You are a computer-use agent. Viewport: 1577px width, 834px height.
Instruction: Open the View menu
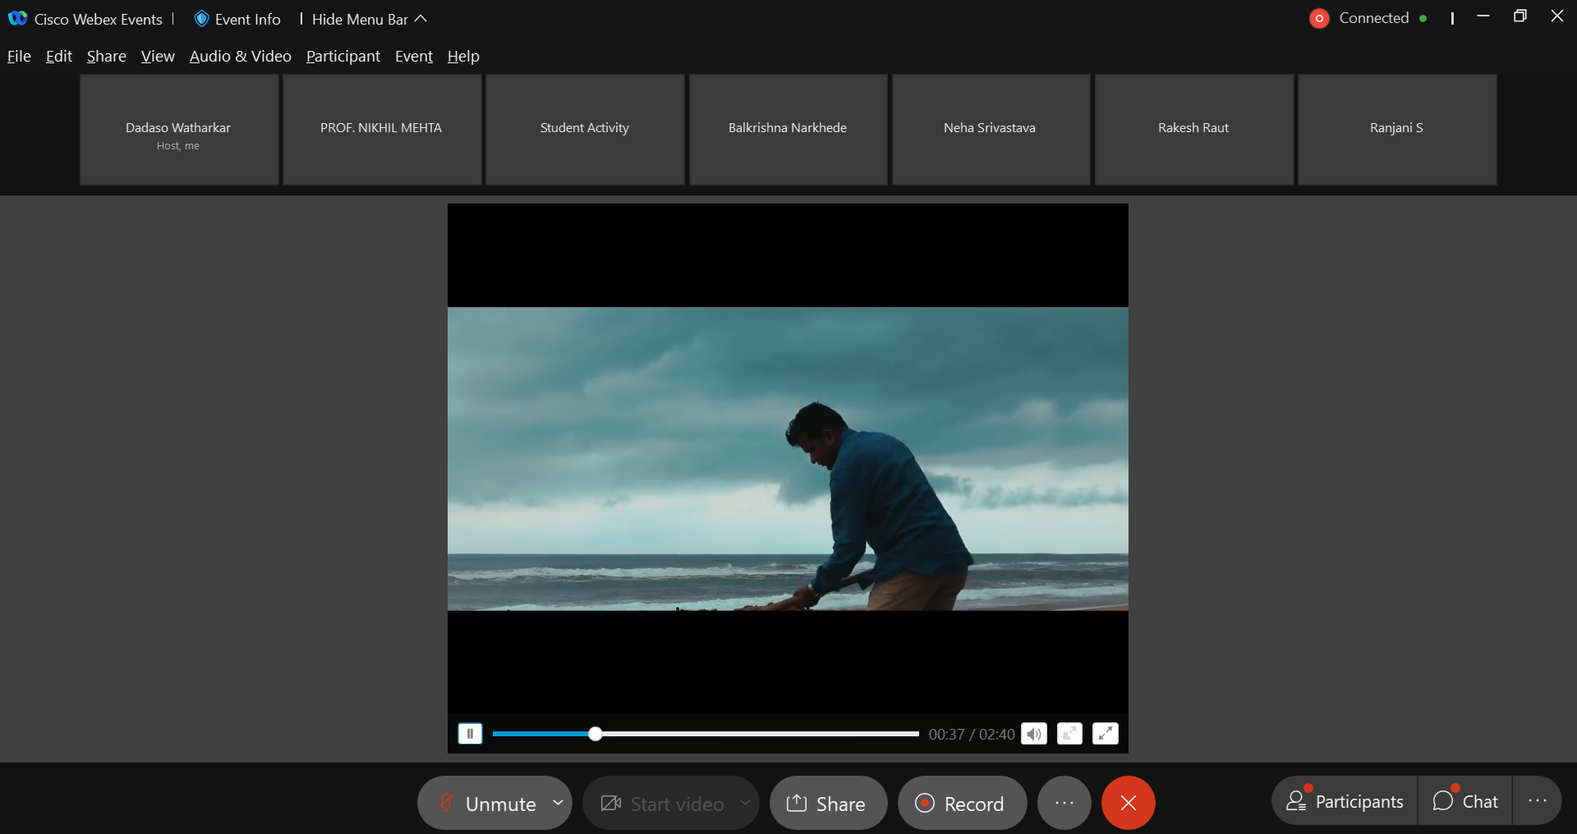[158, 56]
